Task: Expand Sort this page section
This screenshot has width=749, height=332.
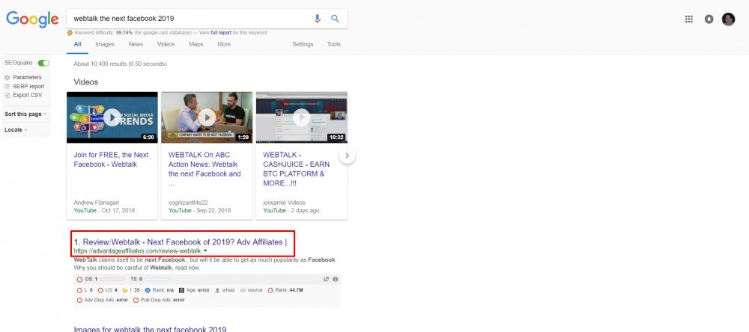Action: [25, 114]
